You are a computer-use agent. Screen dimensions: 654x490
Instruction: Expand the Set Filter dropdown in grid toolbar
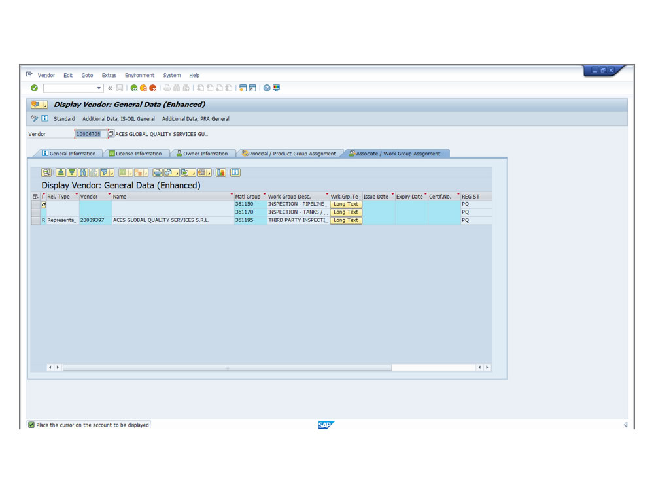[x=112, y=173]
